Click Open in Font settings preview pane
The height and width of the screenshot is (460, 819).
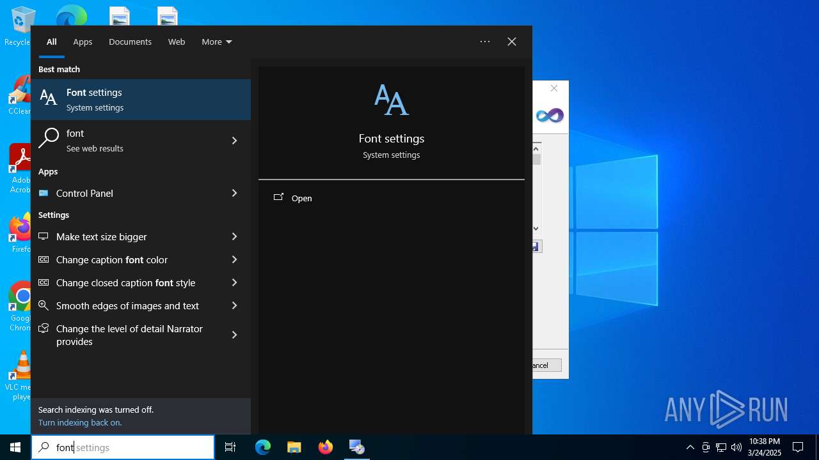(x=301, y=198)
